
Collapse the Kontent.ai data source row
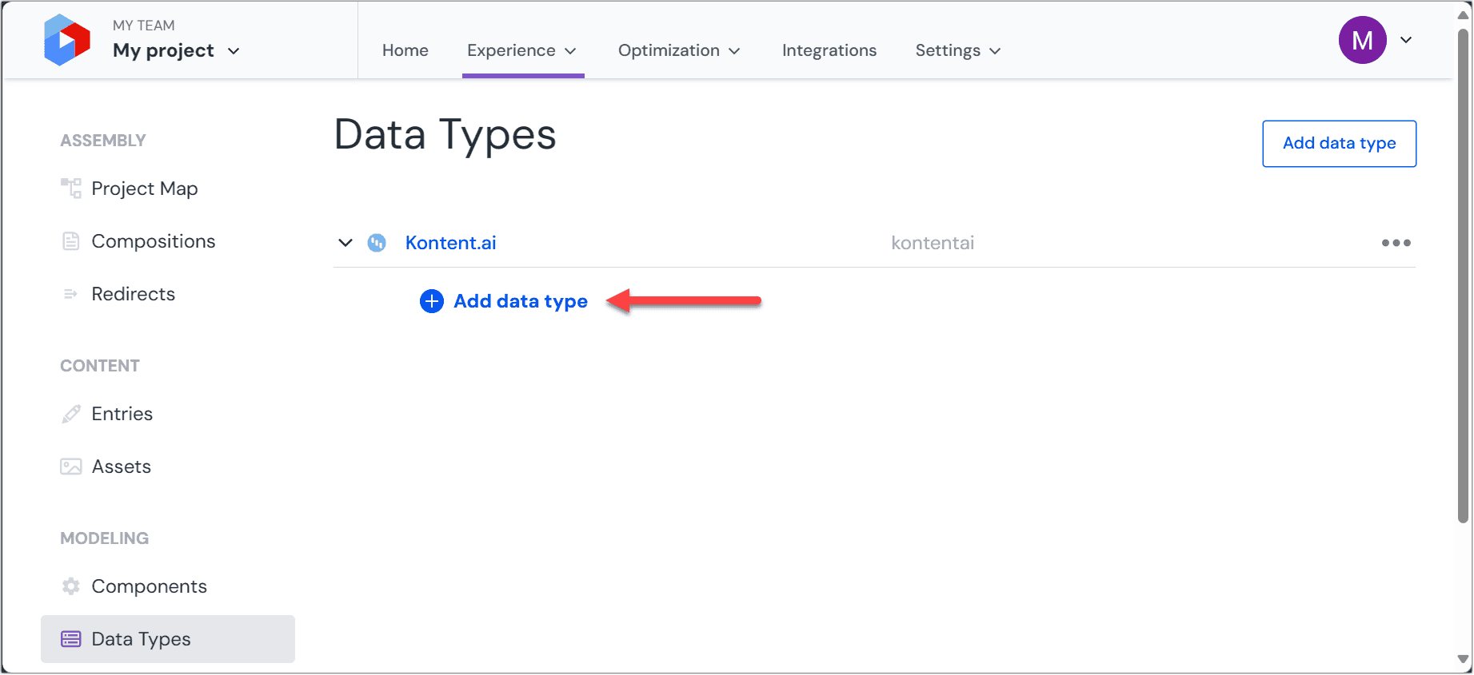pos(346,243)
